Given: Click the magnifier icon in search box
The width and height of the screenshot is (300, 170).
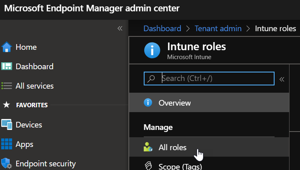Looking at the screenshot, I should pyautogui.click(x=151, y=79).
